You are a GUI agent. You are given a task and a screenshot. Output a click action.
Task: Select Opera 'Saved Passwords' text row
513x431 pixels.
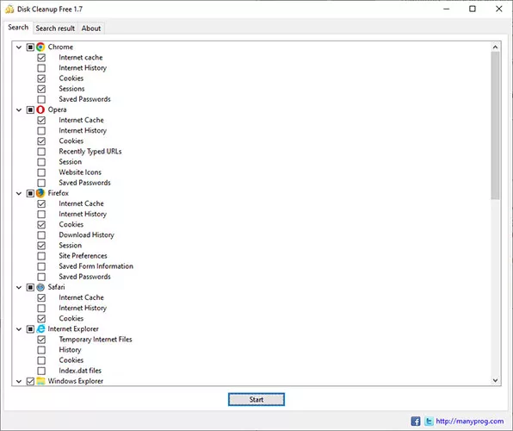tap(84, 183)
